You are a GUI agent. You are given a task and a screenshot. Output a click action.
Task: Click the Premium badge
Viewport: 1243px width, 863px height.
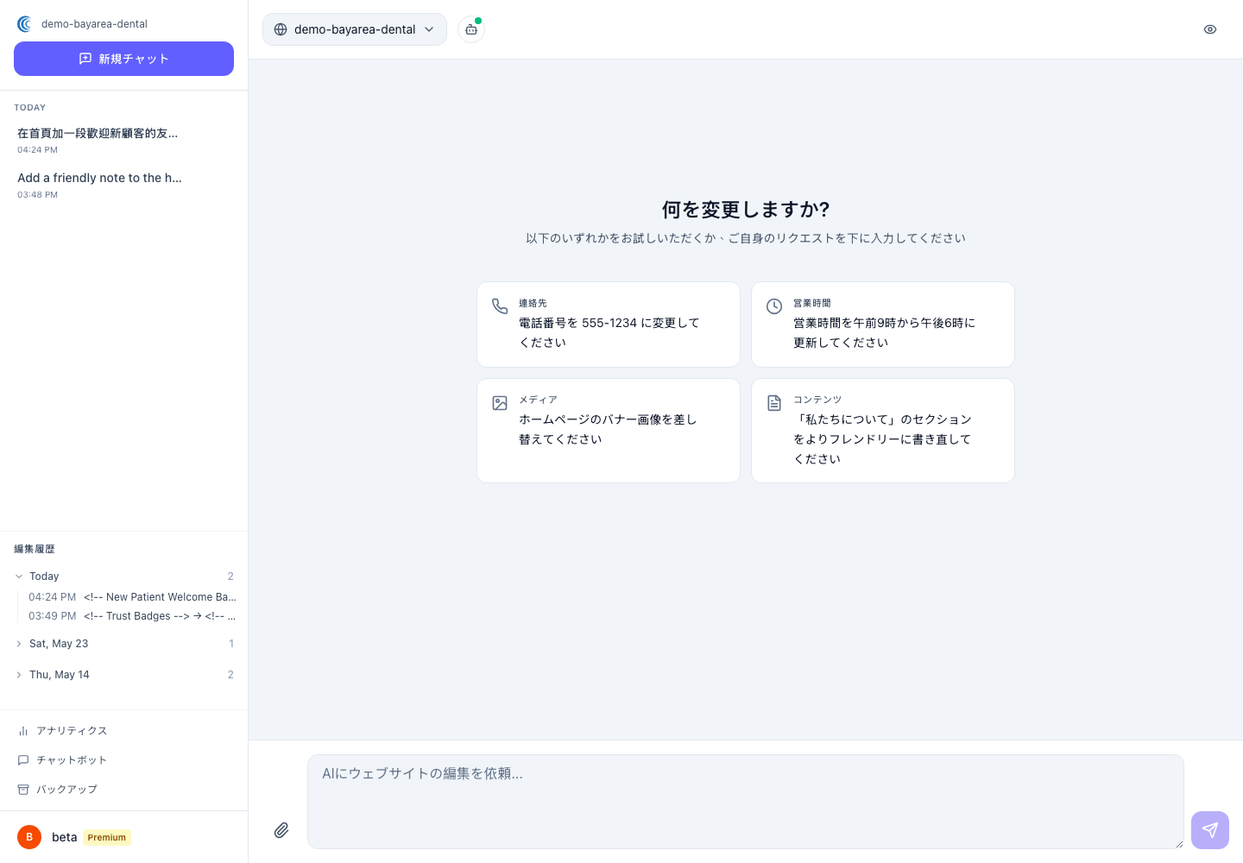[107, 837]
